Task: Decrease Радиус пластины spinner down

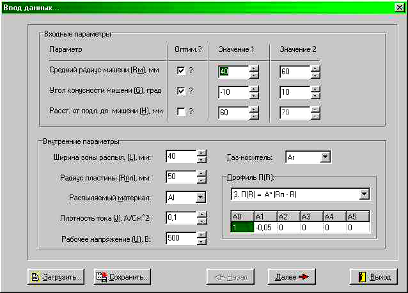Action: coord(201,180)
